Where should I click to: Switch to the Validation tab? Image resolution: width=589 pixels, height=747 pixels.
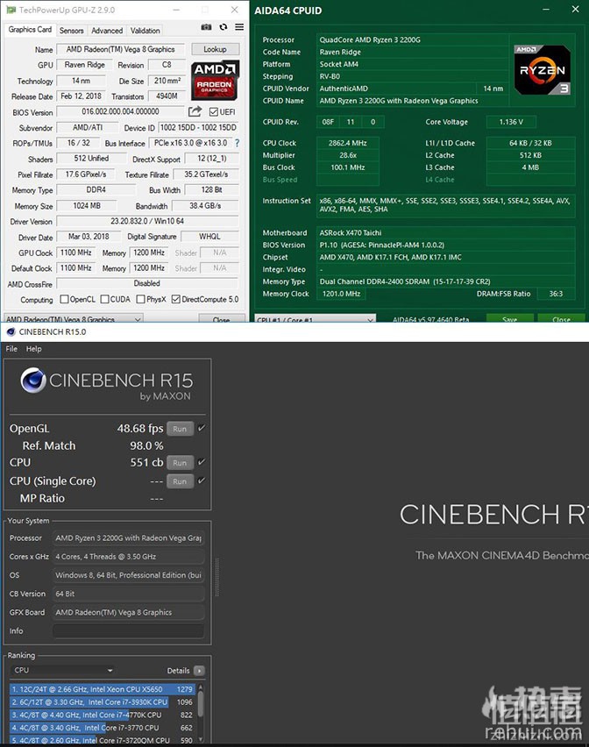click(x=145, y=31)
